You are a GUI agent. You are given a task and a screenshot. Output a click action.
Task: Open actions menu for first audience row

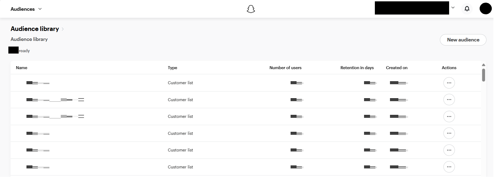coord(449,83)
